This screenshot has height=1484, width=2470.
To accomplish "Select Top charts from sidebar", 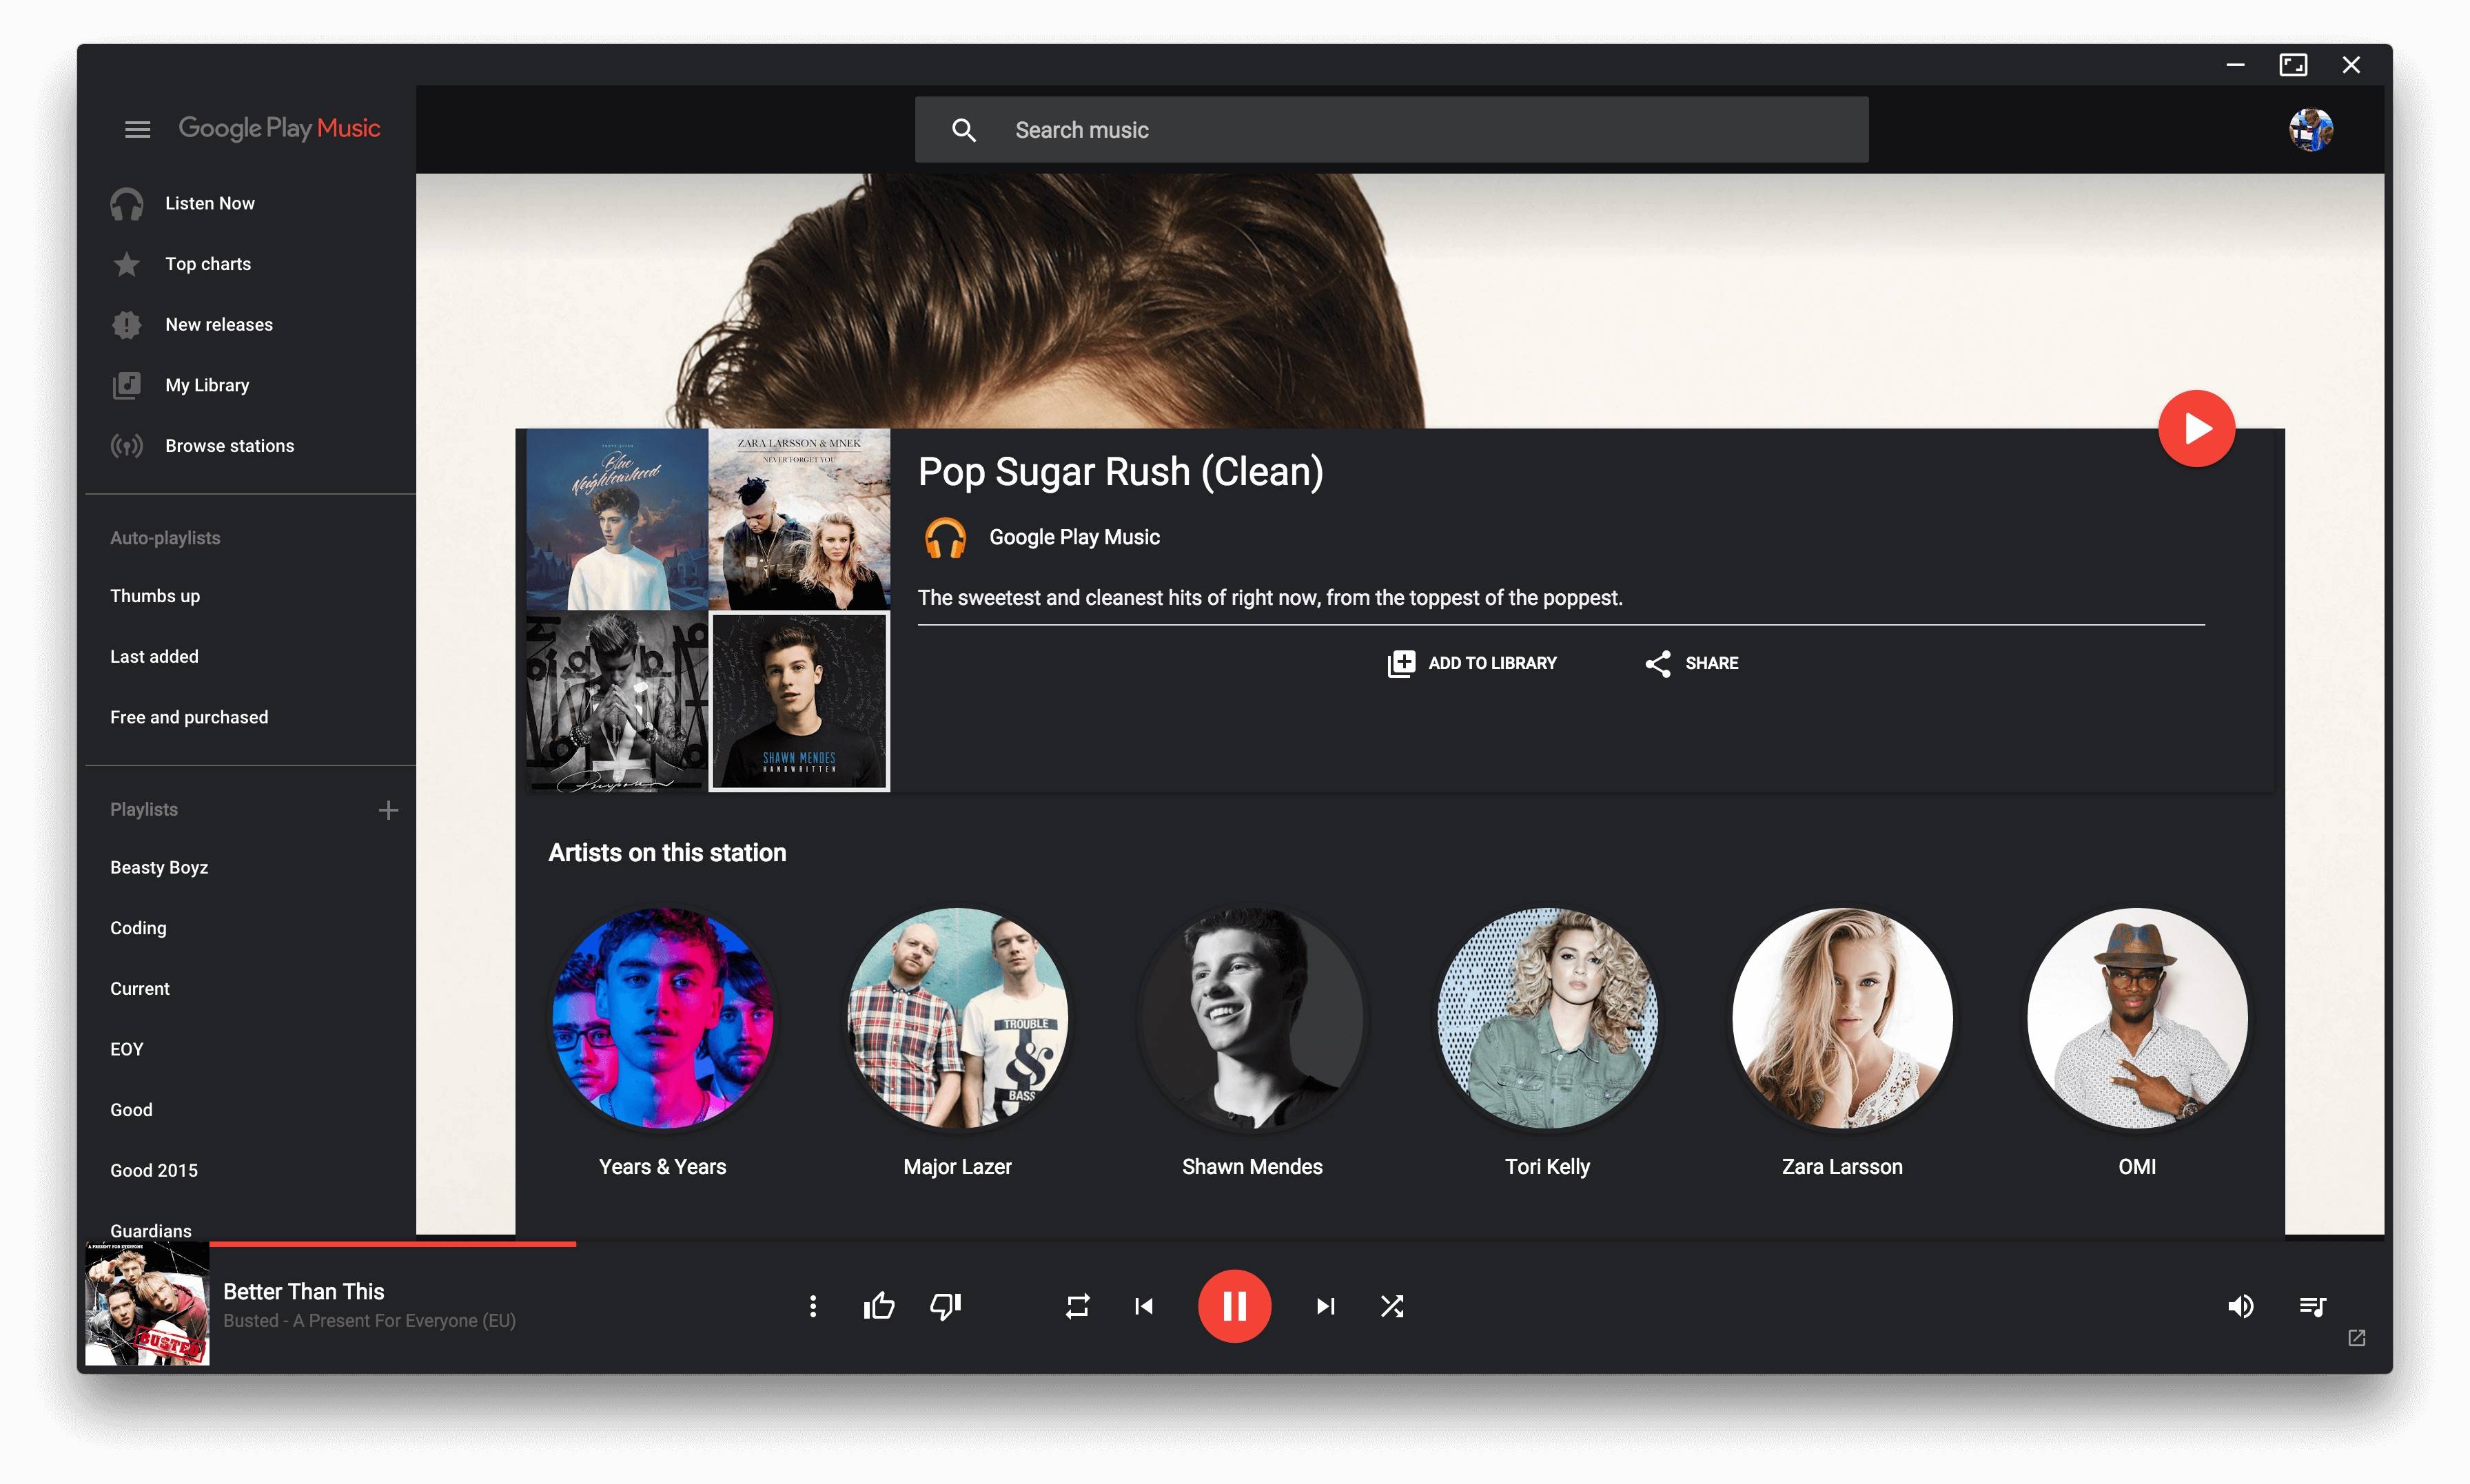I will click(x=207, y=263).
